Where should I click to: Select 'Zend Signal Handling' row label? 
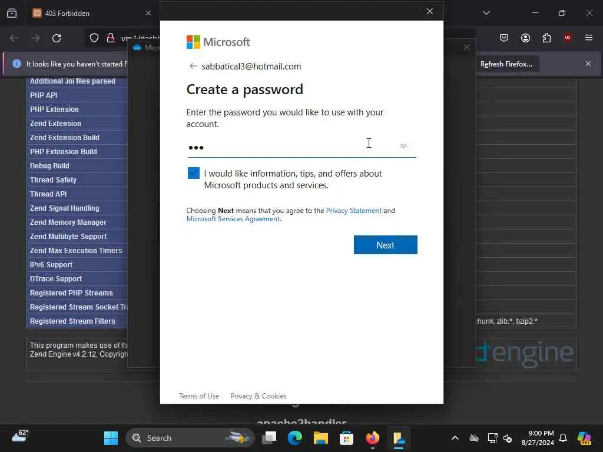coord(65,208)
